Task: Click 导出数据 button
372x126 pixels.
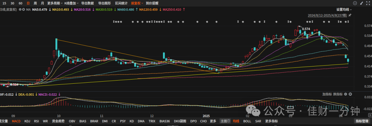Action: 87,3
